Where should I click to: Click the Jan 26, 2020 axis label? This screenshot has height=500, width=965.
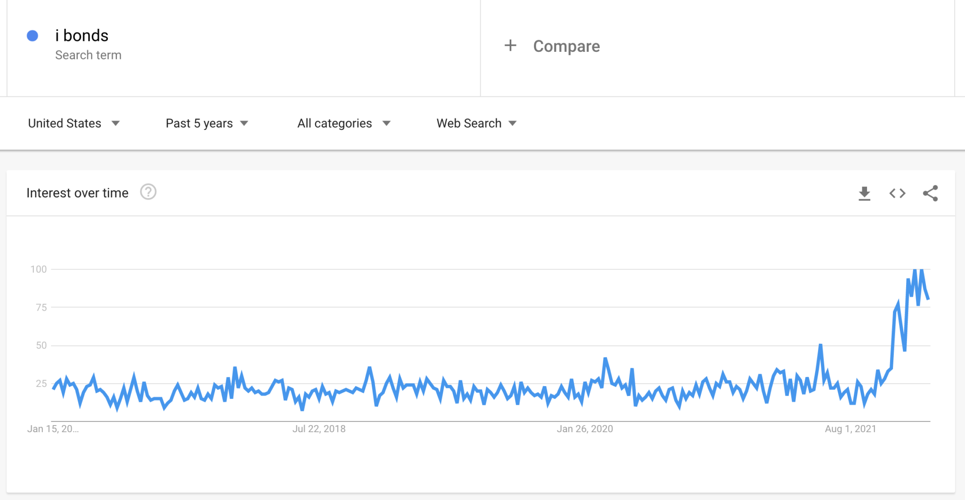[x=585, y=429]
